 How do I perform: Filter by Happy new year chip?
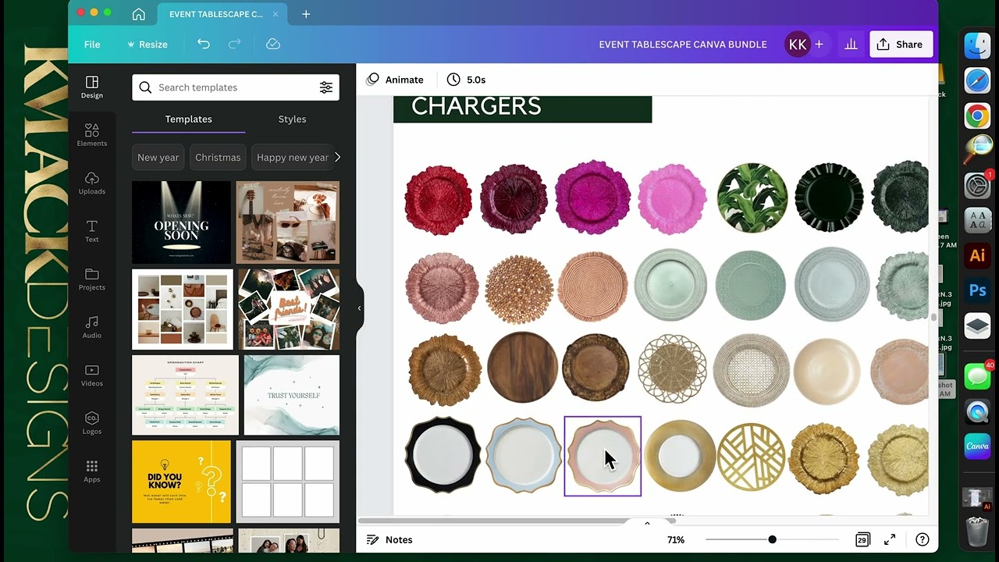coord(292,157)
